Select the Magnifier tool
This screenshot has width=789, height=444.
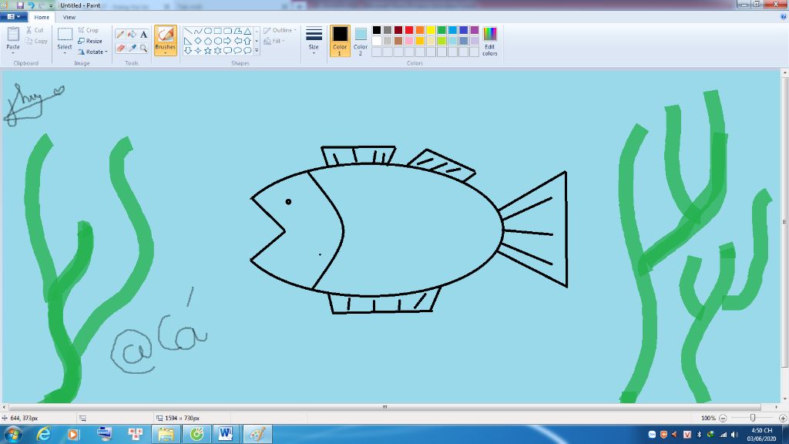[143, 48]
